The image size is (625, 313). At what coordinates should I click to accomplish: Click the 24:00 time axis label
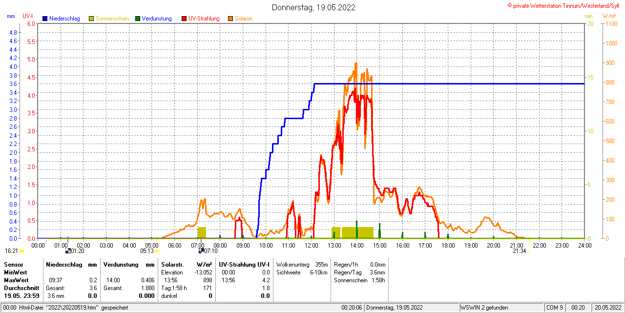tap(584, 245)
